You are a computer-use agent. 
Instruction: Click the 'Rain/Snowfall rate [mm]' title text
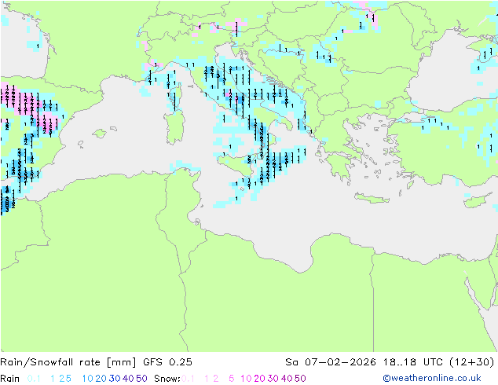pyautogui.click(x=68, y=362)
